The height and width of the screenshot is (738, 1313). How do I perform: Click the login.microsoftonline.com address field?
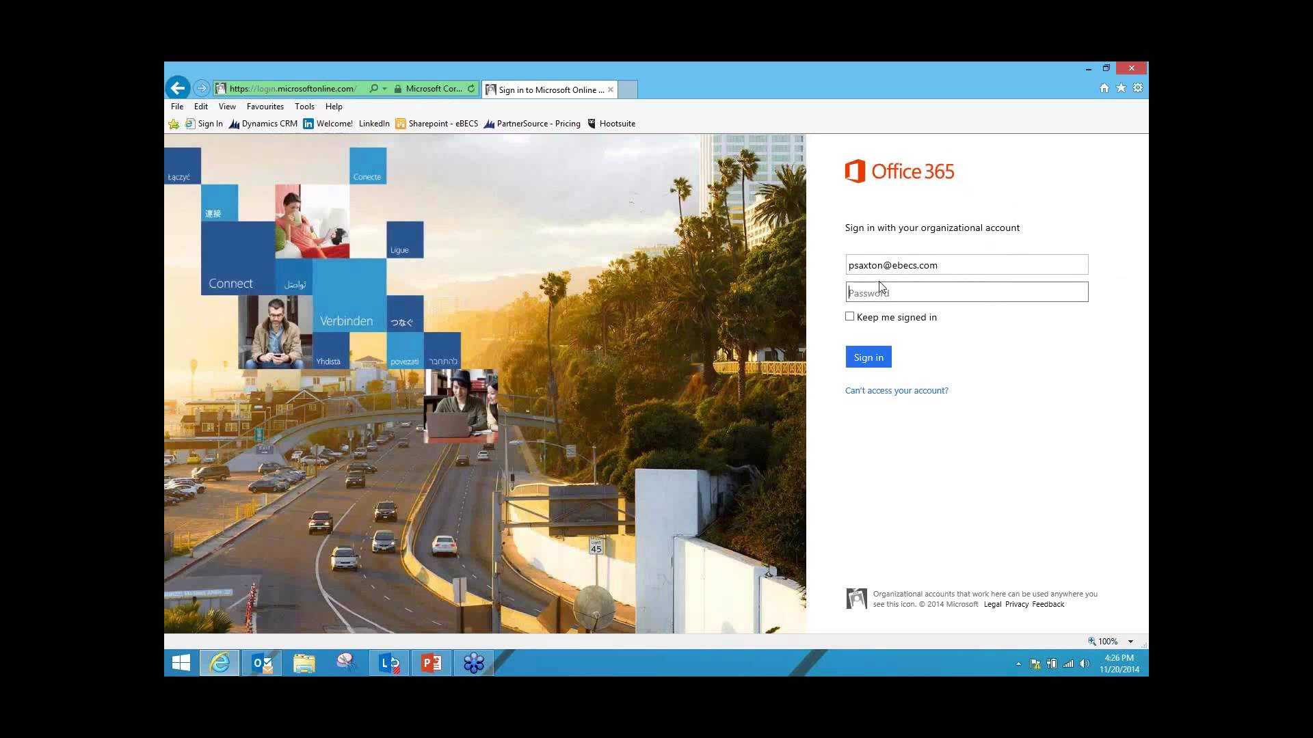(293, 89)
